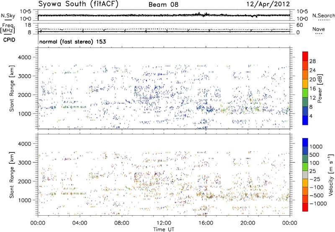This screenshot has height=232, width=335.
Task: Click the 'Freq. [MHz]' axis label
Action: (x=8, y=28)
